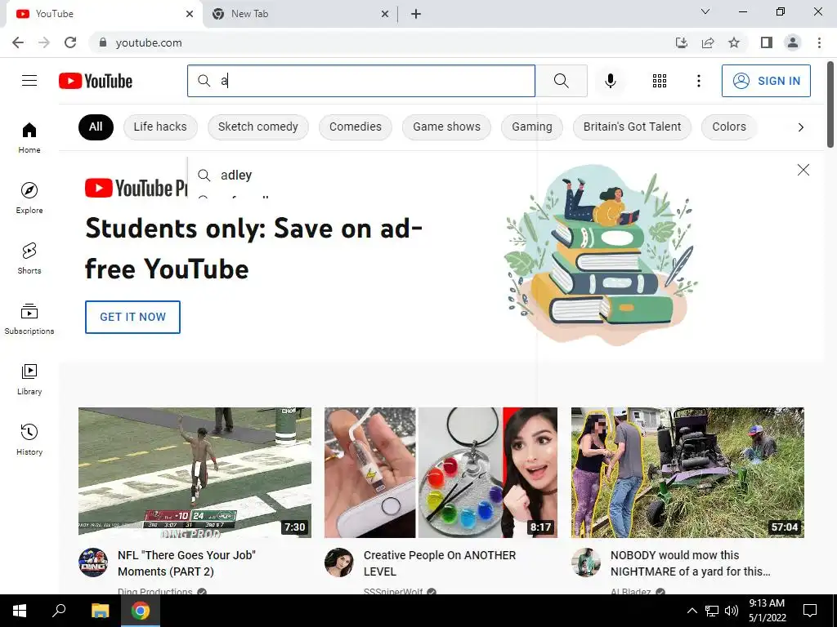The width and height of the screenshot is (837, 627).
Task: Click Chrome icon in taskbar
Action: tap(141, 611)
